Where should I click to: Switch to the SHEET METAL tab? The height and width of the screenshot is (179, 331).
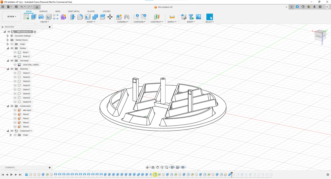pyautogui.click(x=74, y=11)
